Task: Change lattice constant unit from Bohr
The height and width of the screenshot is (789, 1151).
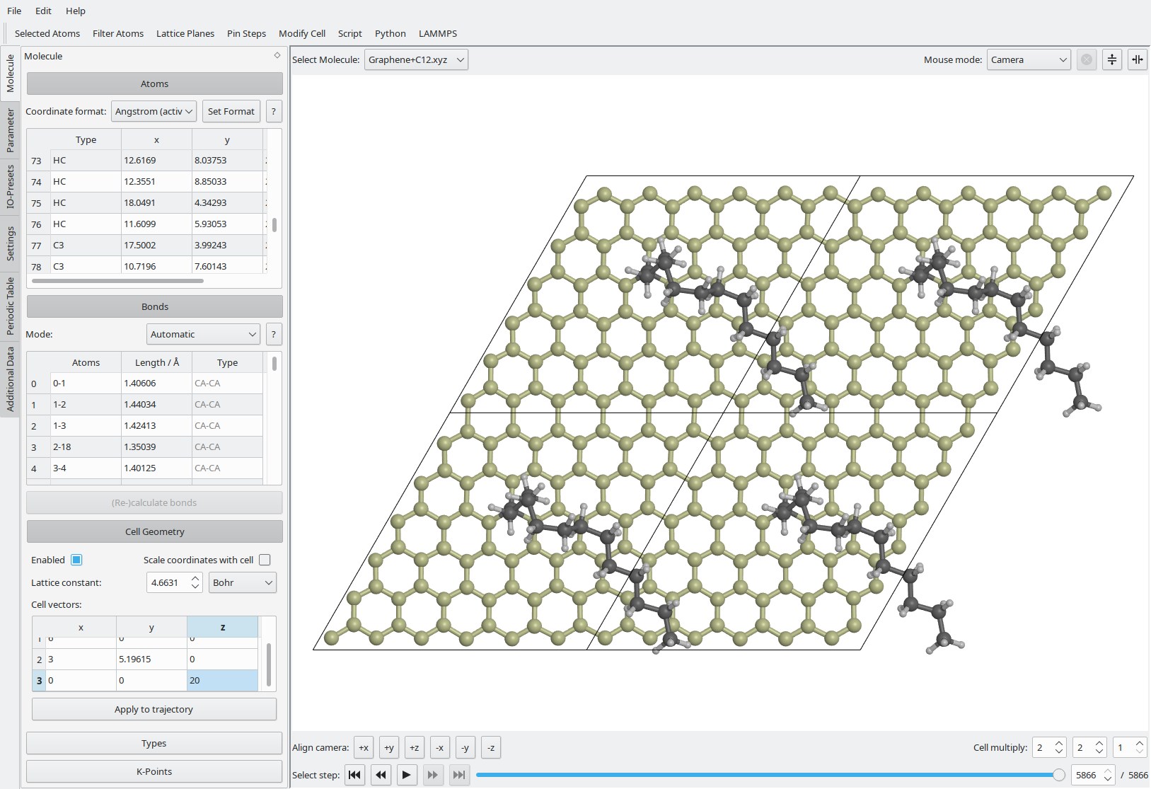Action: pos(242,582)
